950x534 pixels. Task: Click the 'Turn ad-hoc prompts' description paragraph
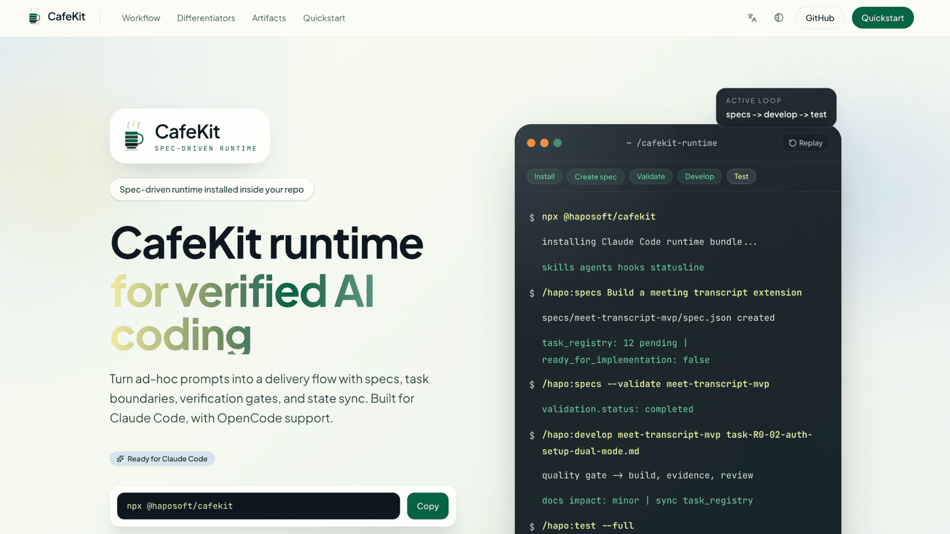(x=269, y=399)
